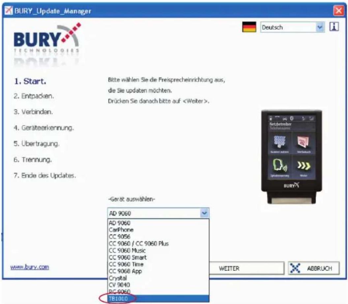
Task: Click step '6. Trennung.' label
Action: 33,160
